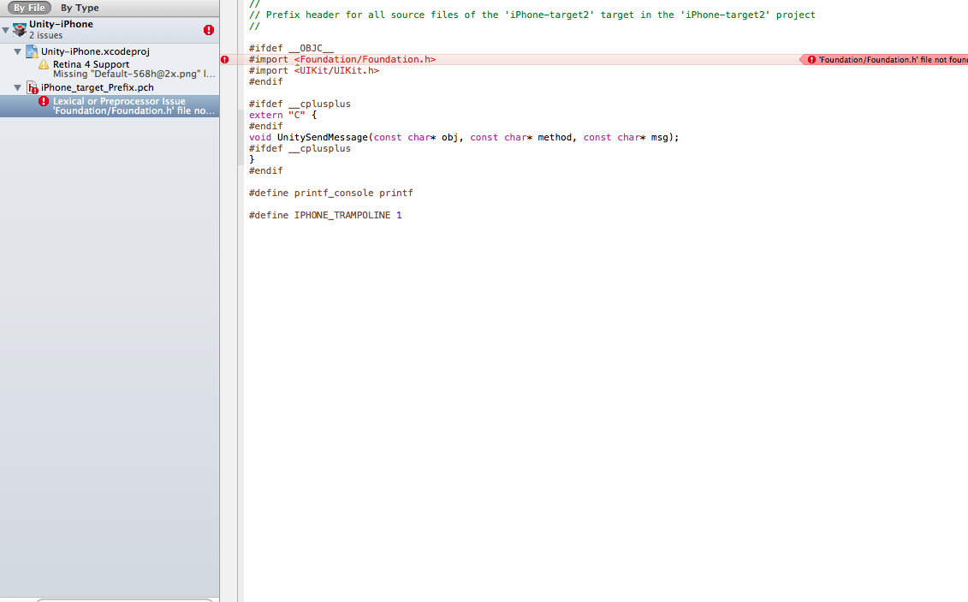This screenshot has height=602, width=968.
Task: Select the Unity-iPhone.xcodeproj row
Action: coord(110,52)
